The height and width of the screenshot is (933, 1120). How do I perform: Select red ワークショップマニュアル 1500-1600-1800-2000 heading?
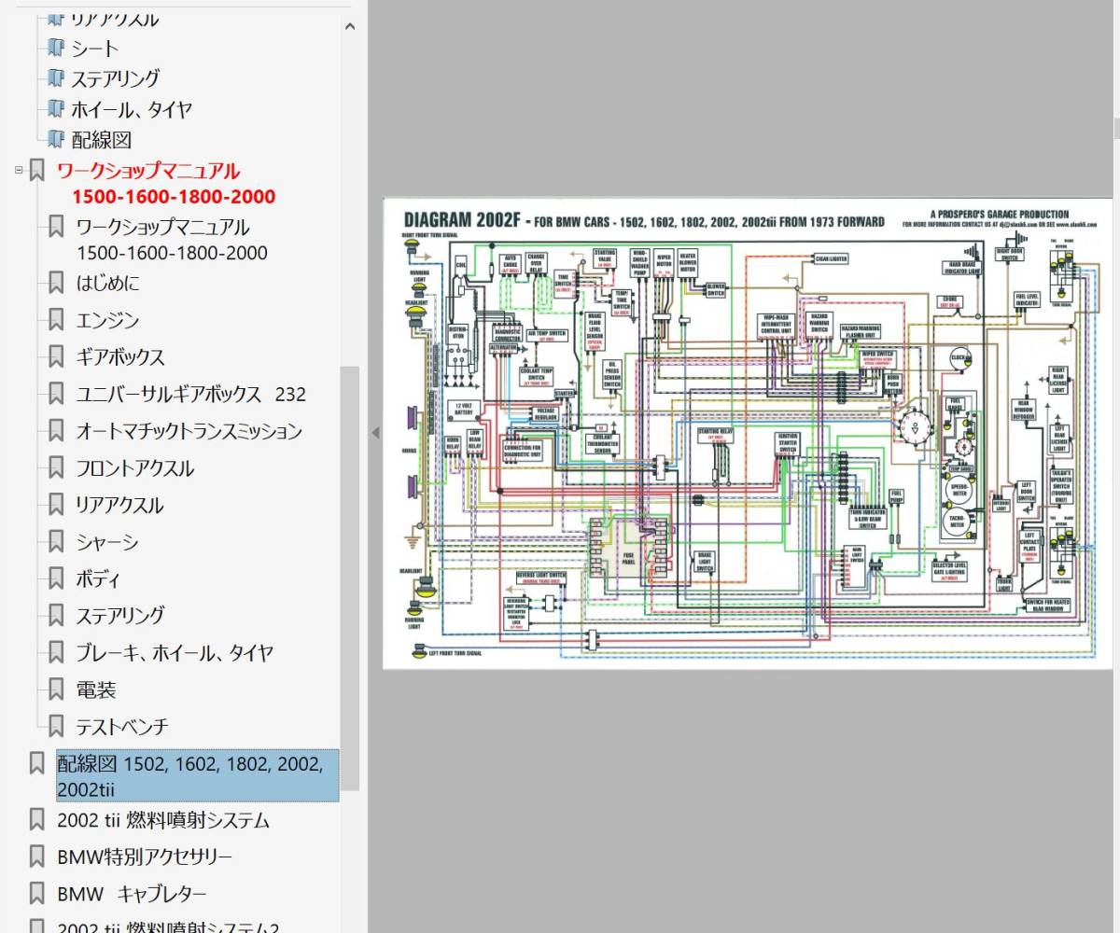[166, 184]
